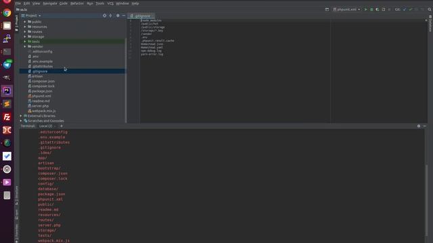Launch Google Chrome from the dock
Image resolution: width=433 pixels, height=243 pixels.
(7, 13)
